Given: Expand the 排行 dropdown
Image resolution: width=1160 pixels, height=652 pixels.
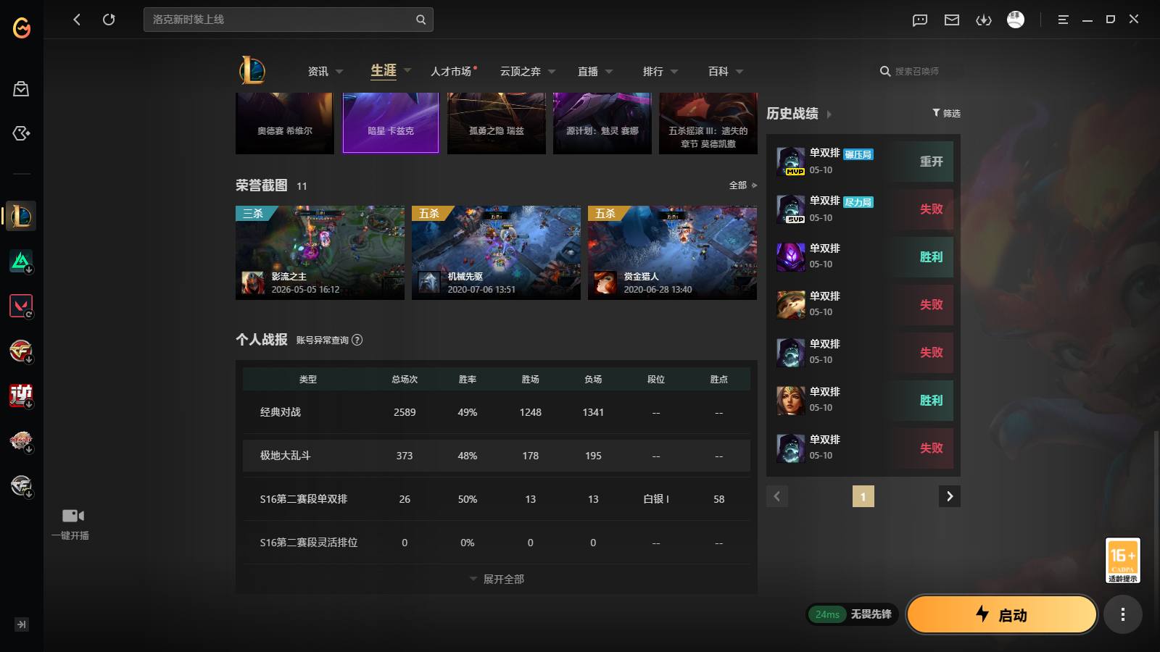Looking at the screenshot, I should pyautogui.click(x=674, y=72).
